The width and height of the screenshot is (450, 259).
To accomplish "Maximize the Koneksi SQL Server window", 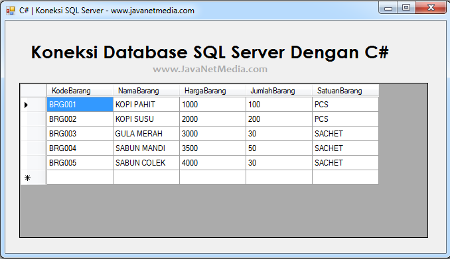I will (406, 8).
